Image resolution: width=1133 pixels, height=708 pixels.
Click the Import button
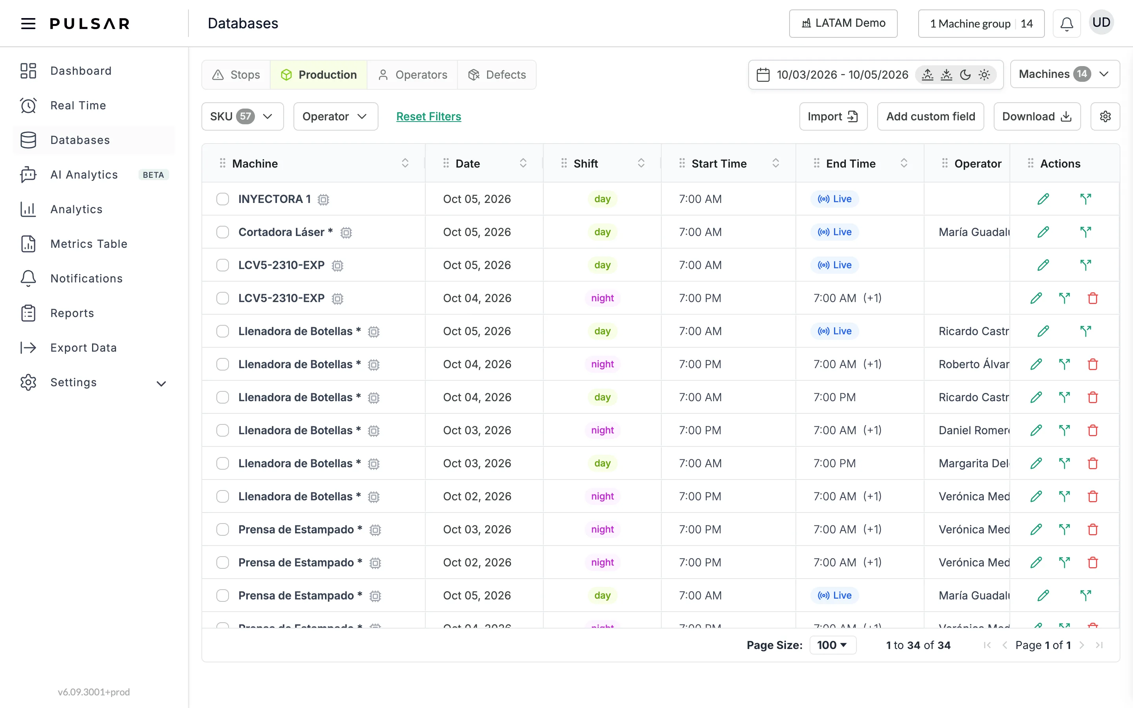(833, 116)
